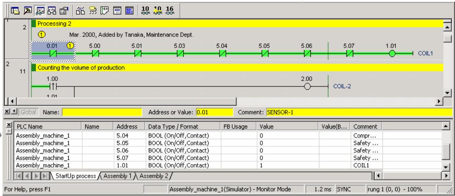
Task: Click the Comment field showing SENSOR-1
Action: point(359,112)
